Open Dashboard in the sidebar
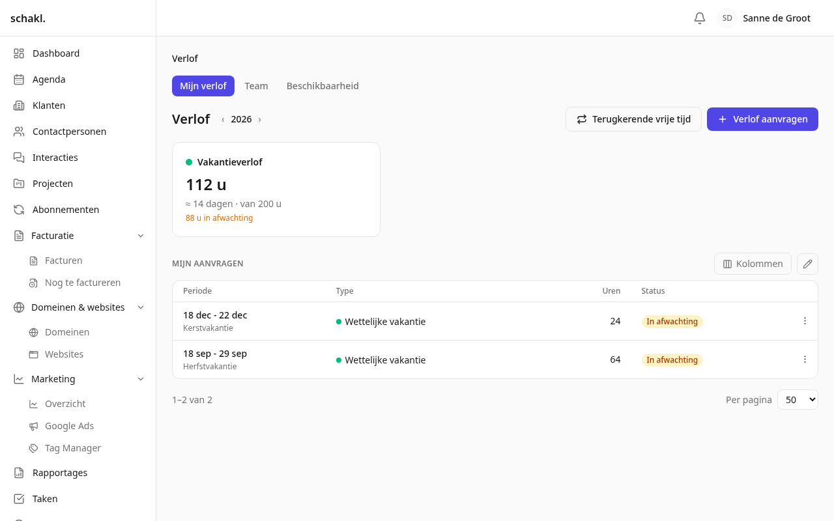 (78, 53)
